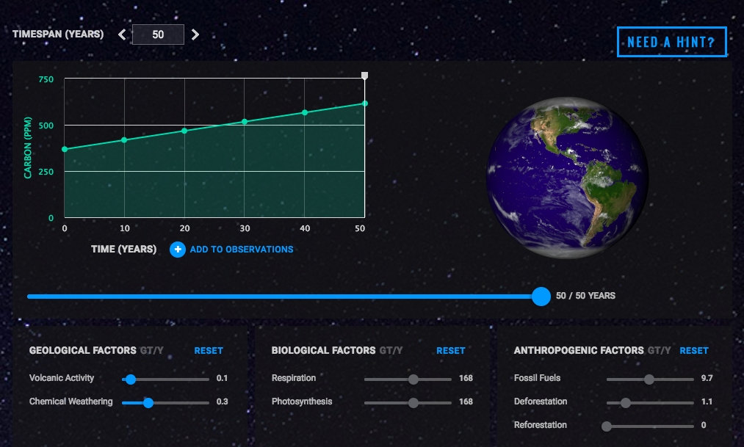Image resolution: width=744 pixels, height=447 pixels.
Task: Click the Timespan Years input field
Action: point(159,34)
